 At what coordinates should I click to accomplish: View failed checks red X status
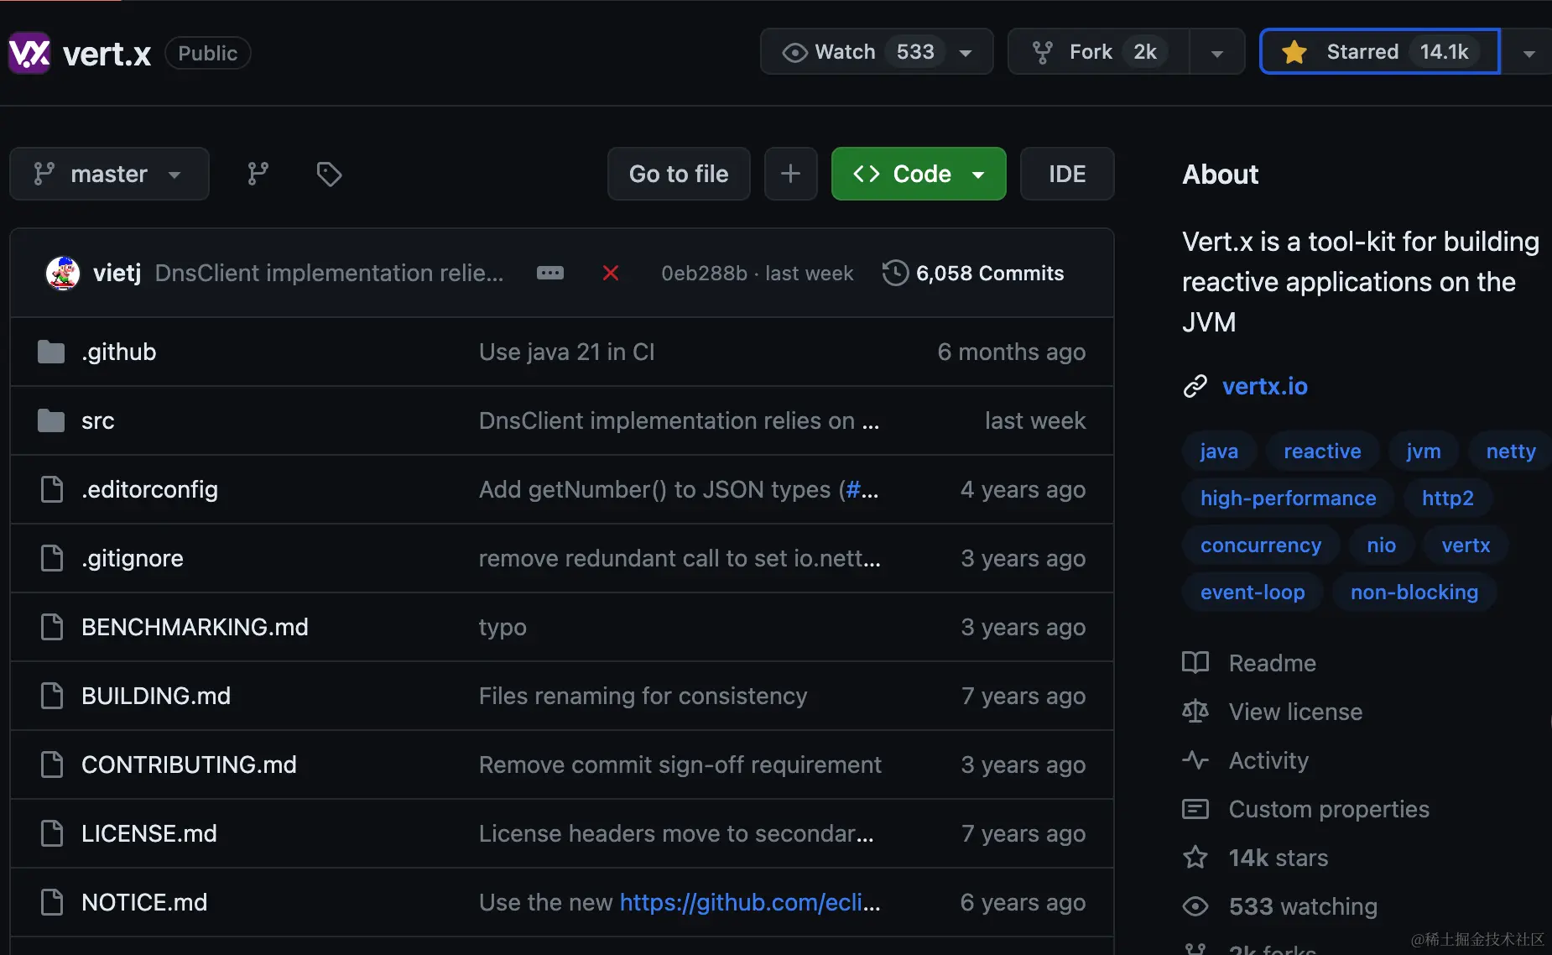(x=611, y=273)
